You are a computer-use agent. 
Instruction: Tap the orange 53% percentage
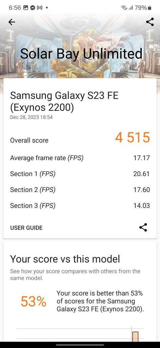click(33, 302)
